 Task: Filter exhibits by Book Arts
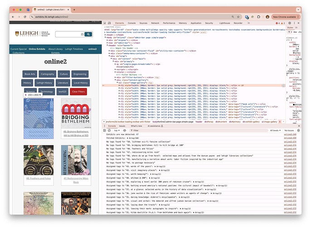(30, 74)
